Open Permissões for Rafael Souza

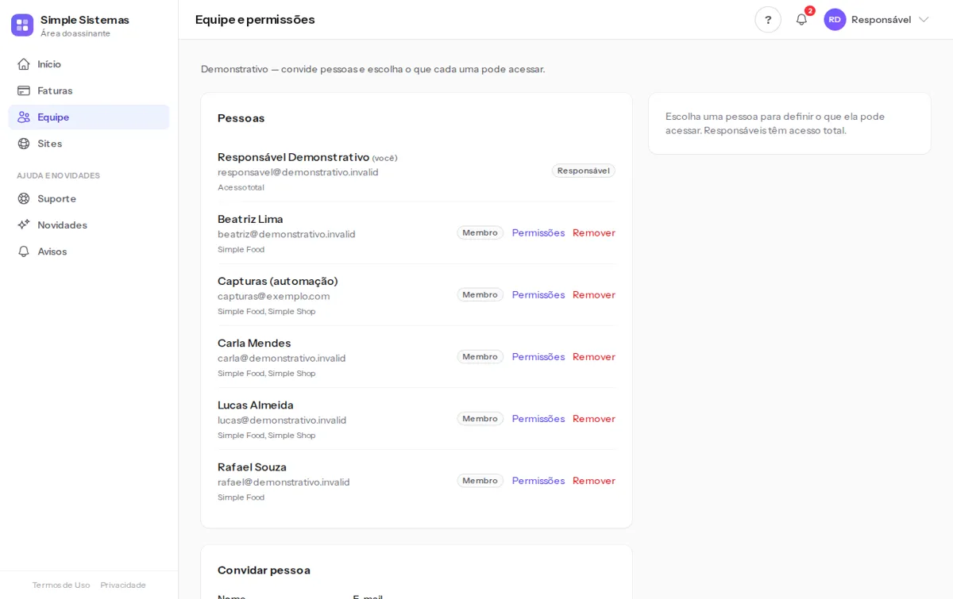(538, 480)
